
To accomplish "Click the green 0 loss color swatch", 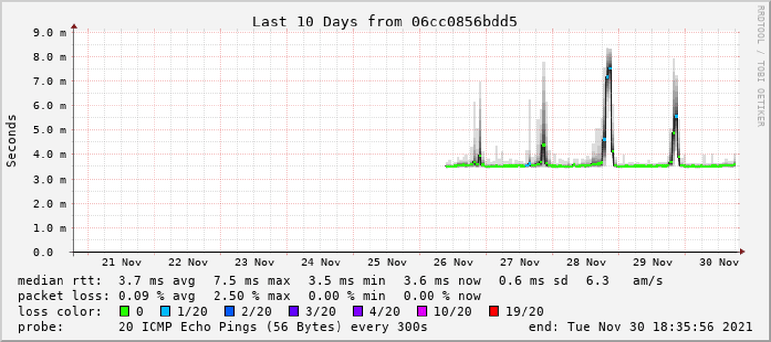I will click(124, 312).
